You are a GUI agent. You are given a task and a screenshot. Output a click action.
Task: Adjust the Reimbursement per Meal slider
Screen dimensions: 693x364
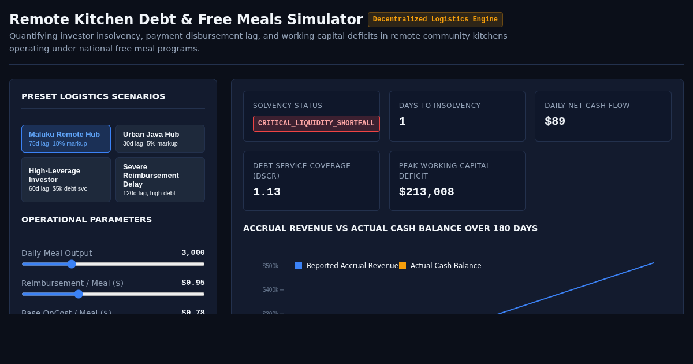point(113,294)
